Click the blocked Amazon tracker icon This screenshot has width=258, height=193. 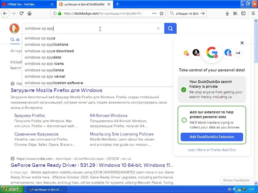196,53
